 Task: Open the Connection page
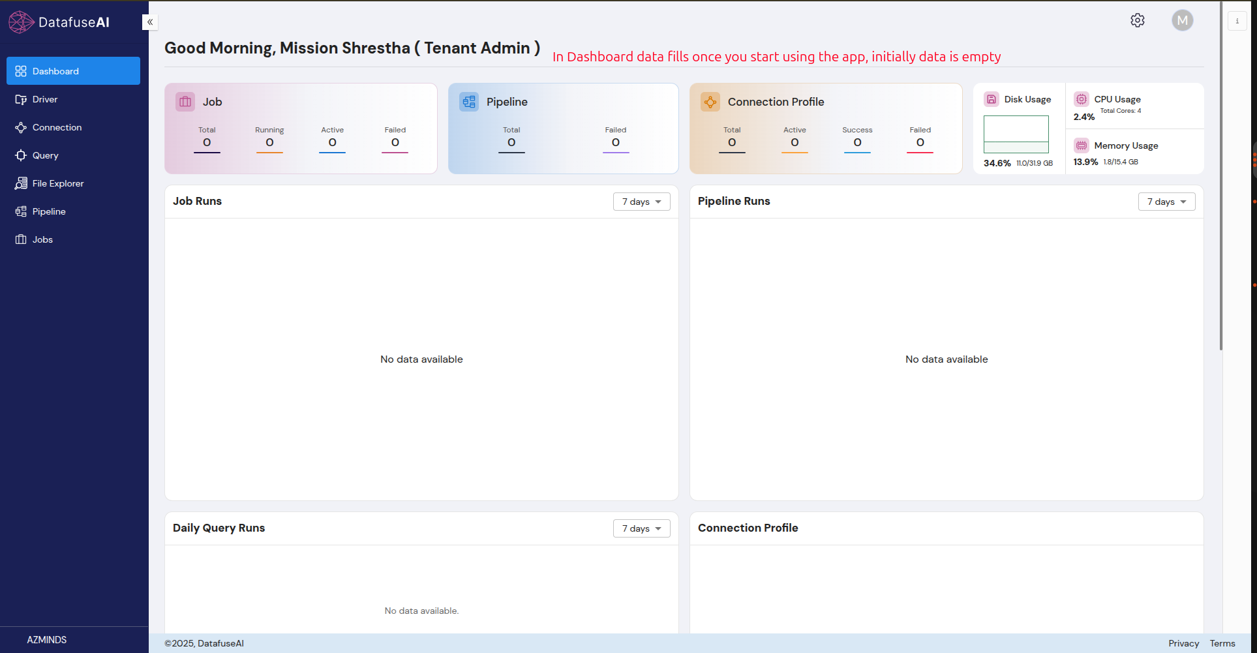pyautogui.click(x=57, y=127)
